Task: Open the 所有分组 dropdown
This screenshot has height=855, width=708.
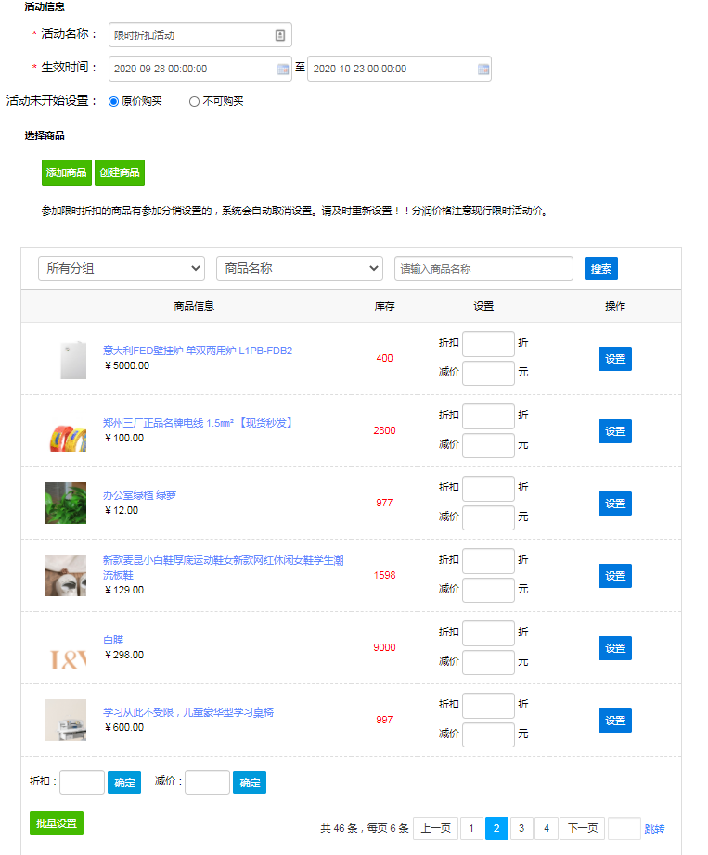Action: click(122, 268)
